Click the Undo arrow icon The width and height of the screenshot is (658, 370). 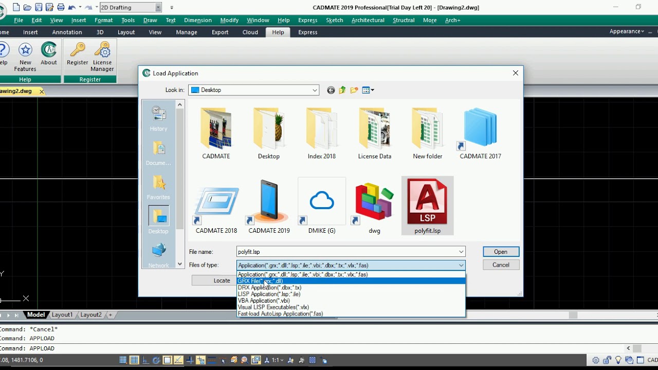pyautogui.click(x=72, y=7)
